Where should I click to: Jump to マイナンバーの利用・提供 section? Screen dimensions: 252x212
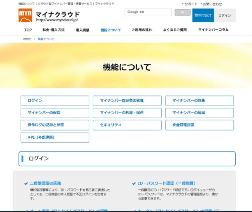(x=127, y=113)
